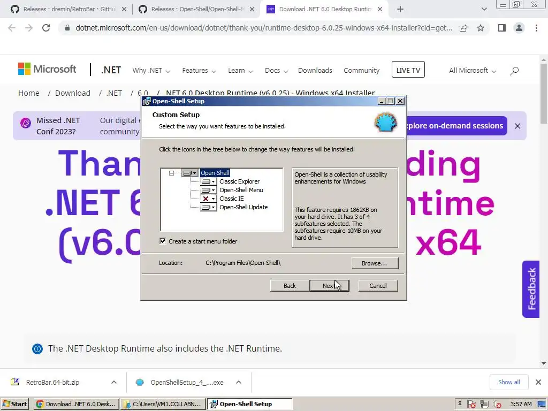Expand options for the RetroBar.64-bit.zip download
The height and width of the screenshot is (411, 548).
(x=114, y=382)
